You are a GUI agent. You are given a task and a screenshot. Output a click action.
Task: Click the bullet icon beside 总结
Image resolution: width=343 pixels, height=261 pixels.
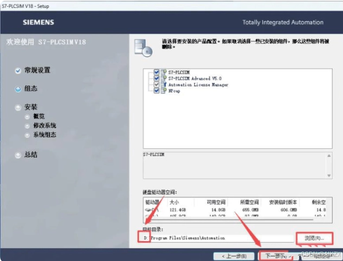18,155
